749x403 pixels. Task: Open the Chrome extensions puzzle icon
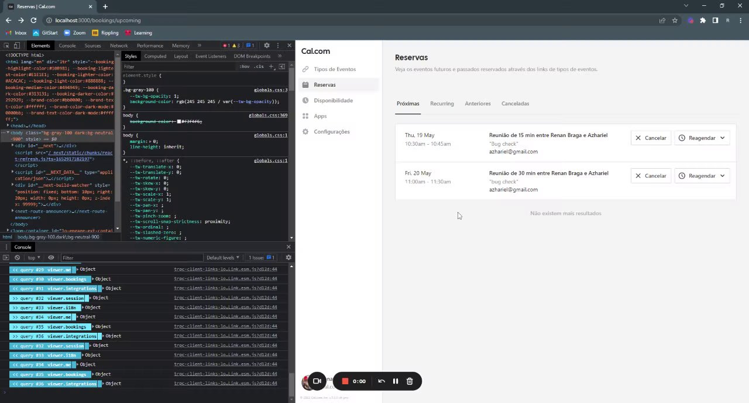click(x=703, y=20)
